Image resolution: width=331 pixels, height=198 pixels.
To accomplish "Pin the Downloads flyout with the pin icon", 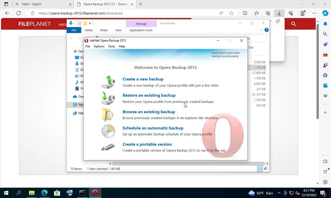I will point(278,21).
